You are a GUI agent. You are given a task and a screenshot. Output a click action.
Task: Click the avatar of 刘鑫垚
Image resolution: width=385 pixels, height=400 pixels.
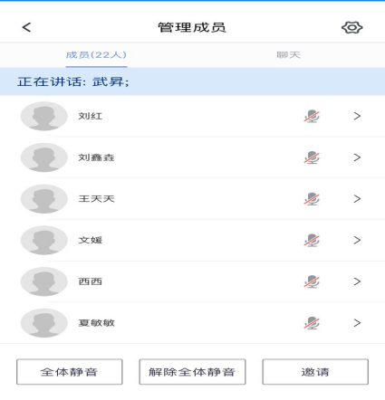44,157
